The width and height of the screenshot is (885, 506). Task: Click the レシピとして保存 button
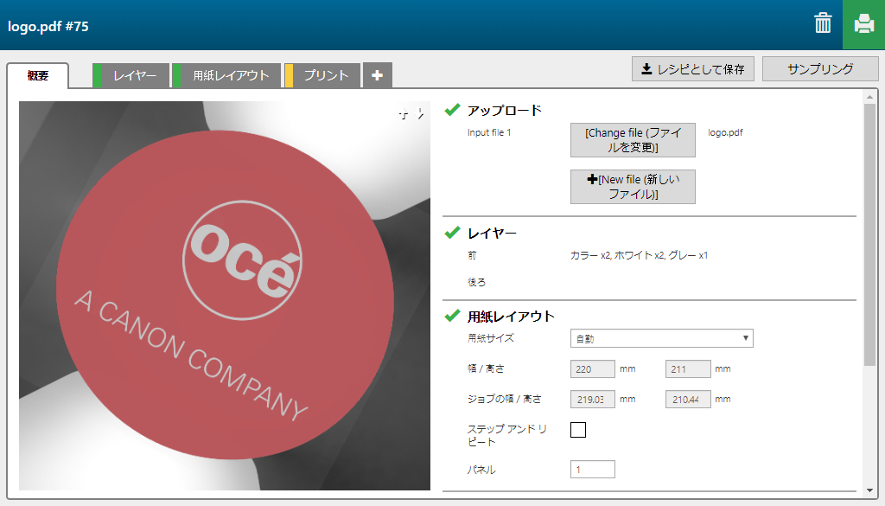pyautogui.click(x=693, y=69)
